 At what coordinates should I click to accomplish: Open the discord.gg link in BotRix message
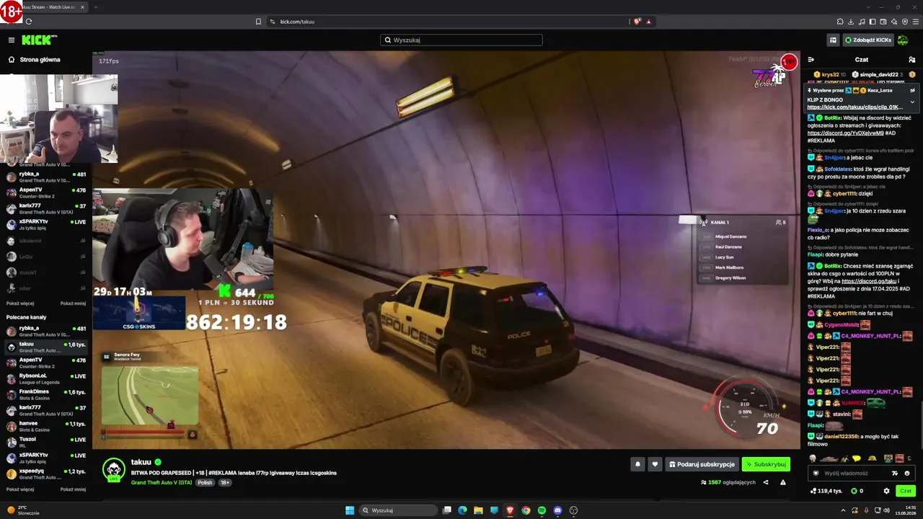(845, 133)
